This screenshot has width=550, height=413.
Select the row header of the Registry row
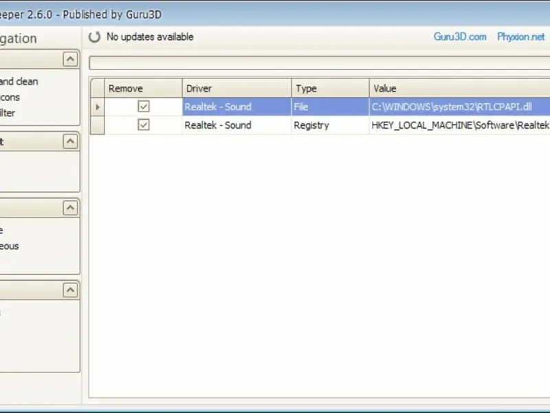(x=98, y=125)
